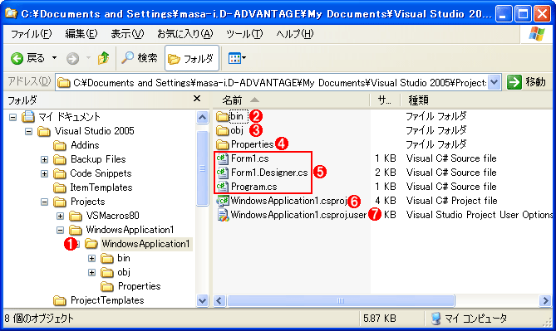556x331 pixels.
Task: Open the ヘルプ(H) menu
Action: 295,34
